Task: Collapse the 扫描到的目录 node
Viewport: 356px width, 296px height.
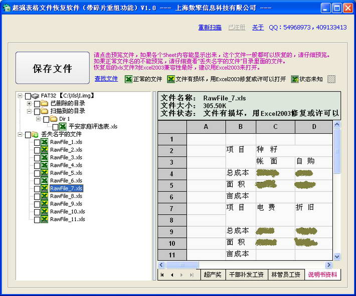Action: (29, 111)
